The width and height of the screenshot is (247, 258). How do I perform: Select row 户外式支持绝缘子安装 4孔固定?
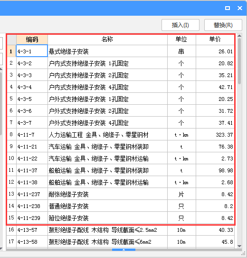pyautogui.click(x=121, y=123)
